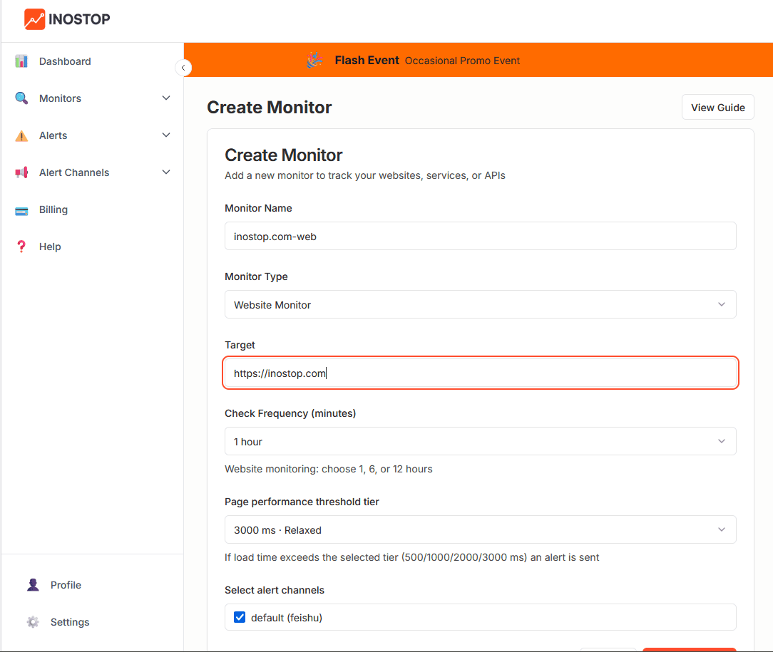This screenshot has height=652, width=773.
Task: Click the Alert Channels megaphone icon
Action: [x=21, y=172]
